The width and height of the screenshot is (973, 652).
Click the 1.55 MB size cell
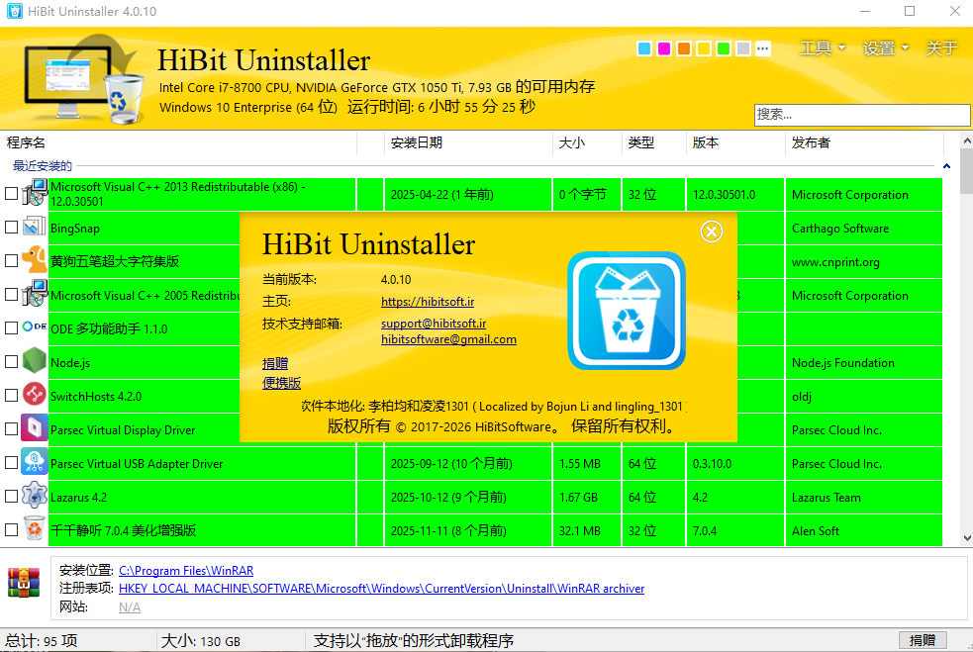click(x=586, y=464)
